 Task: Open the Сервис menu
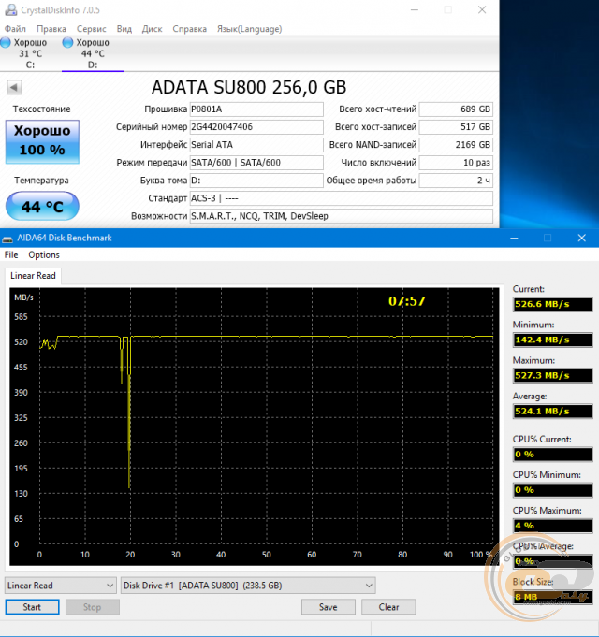click(92, 29)
